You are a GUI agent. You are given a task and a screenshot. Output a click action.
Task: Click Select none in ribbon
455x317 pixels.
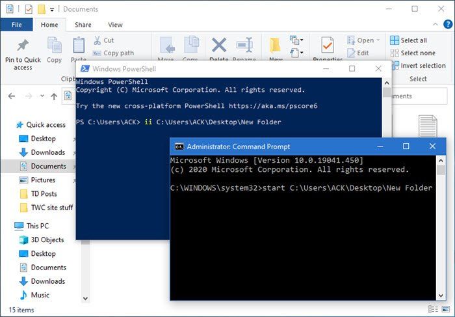(x=413, y=53)
